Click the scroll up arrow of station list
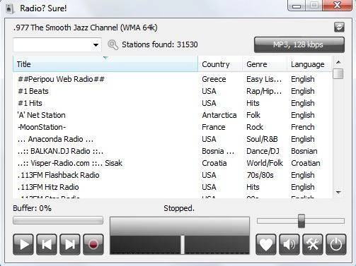 point(338,62)
